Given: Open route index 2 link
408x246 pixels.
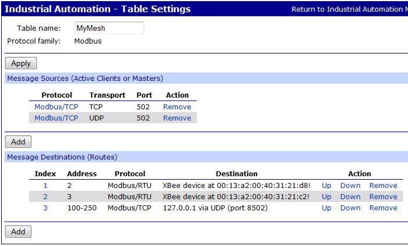Looking at the screenshot, I should (45, 197).
